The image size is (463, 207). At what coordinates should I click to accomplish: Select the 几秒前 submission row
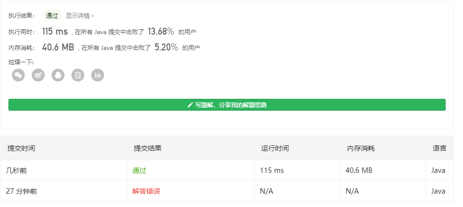point(17,170)
